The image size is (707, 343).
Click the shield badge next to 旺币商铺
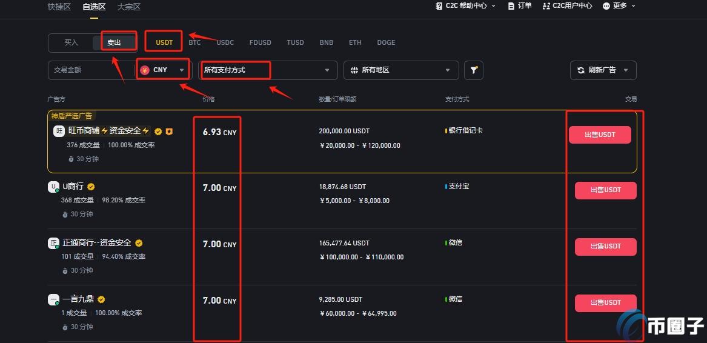coord(170,132)
